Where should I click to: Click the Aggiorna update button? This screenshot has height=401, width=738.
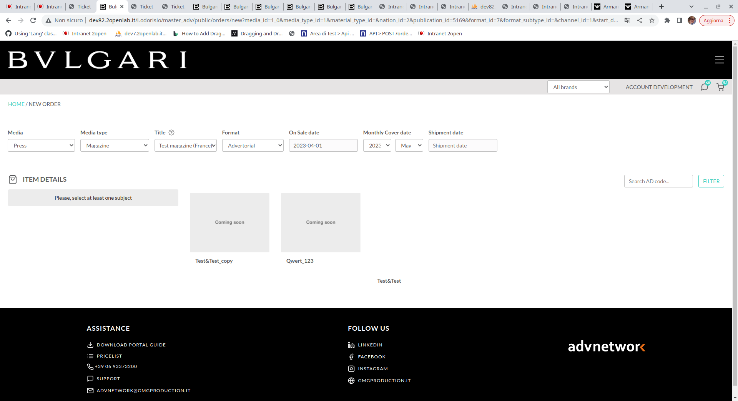[716, 20]
